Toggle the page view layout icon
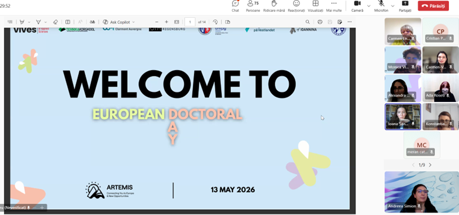Screen dimensions: 459x215 (228, 22)
